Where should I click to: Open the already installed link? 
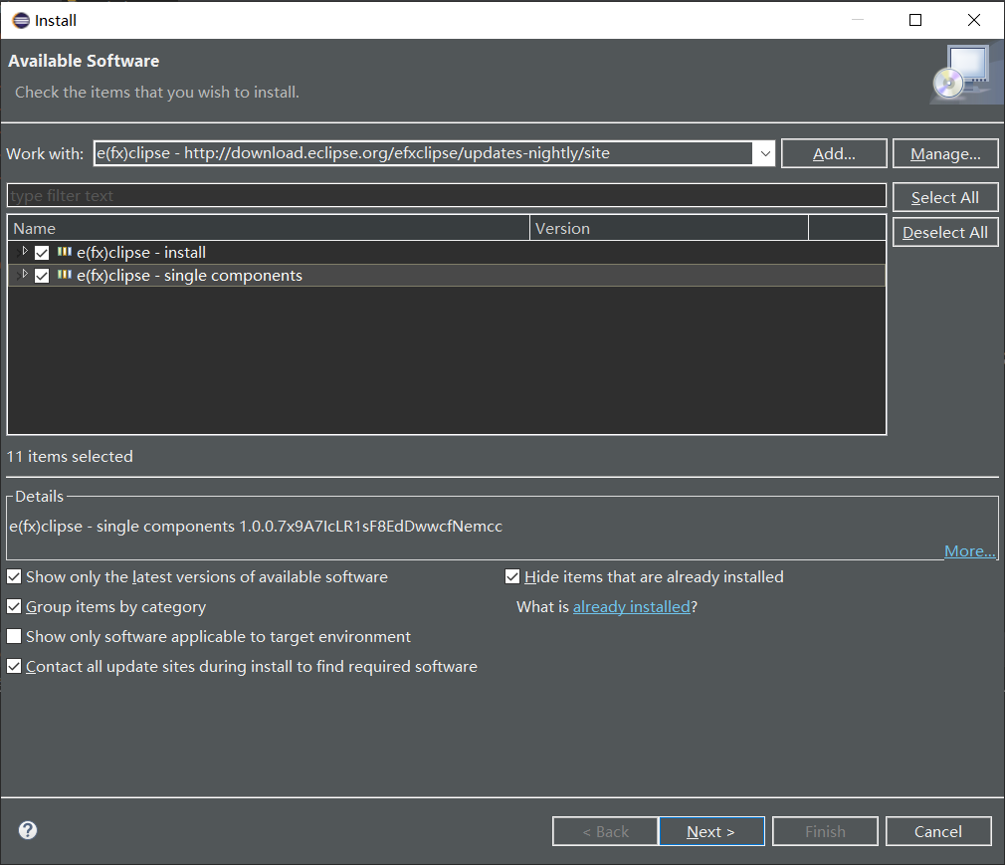(631, 607)
